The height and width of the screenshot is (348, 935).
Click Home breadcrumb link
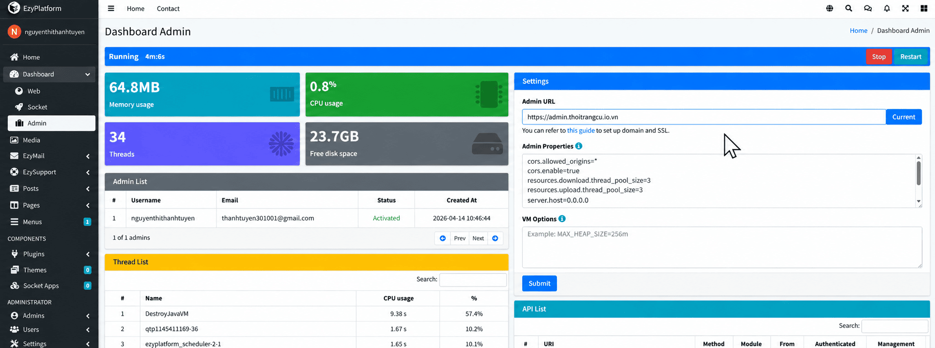point(859,30)
